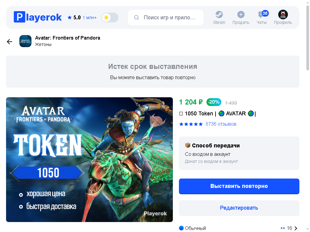Focus the Поиск игр search field
This screenshot has width=310, height=232.
coord(166,18)
